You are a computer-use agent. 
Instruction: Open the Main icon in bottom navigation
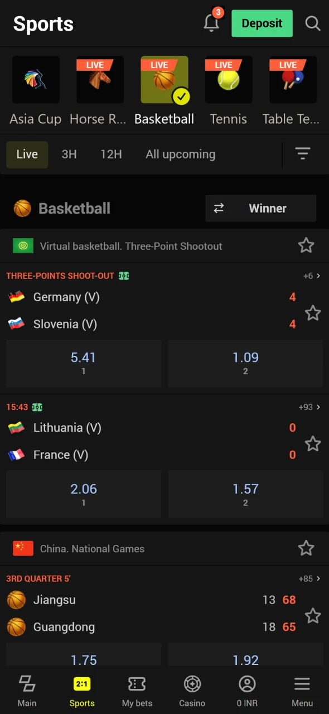pos(27,684)
